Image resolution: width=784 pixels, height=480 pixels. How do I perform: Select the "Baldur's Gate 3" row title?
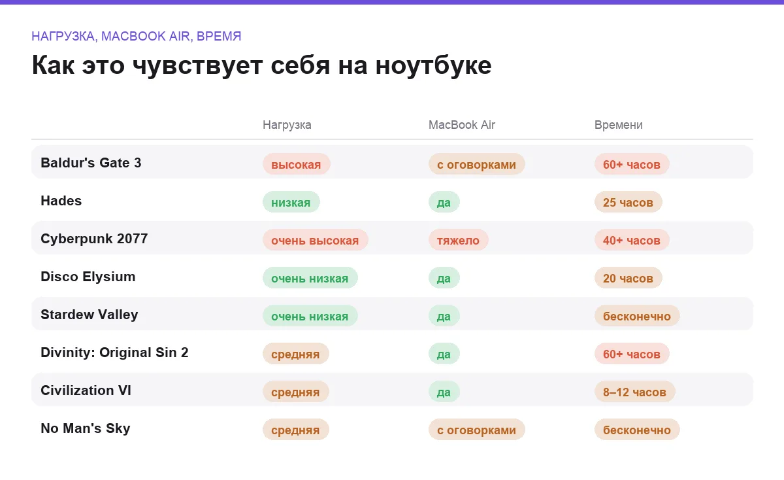[x=91, y=163]
